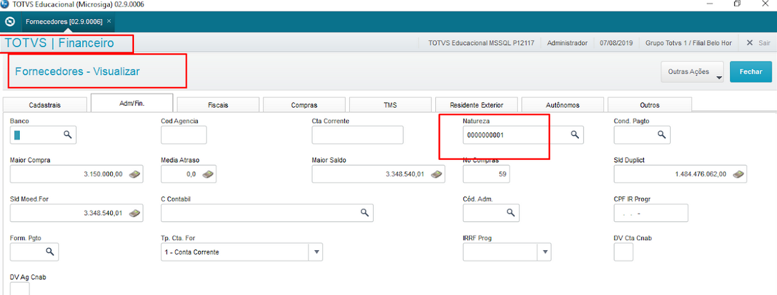Click the DV Cta Cnab input box
Screen dimensions: 777x295
tap(623, 252)
